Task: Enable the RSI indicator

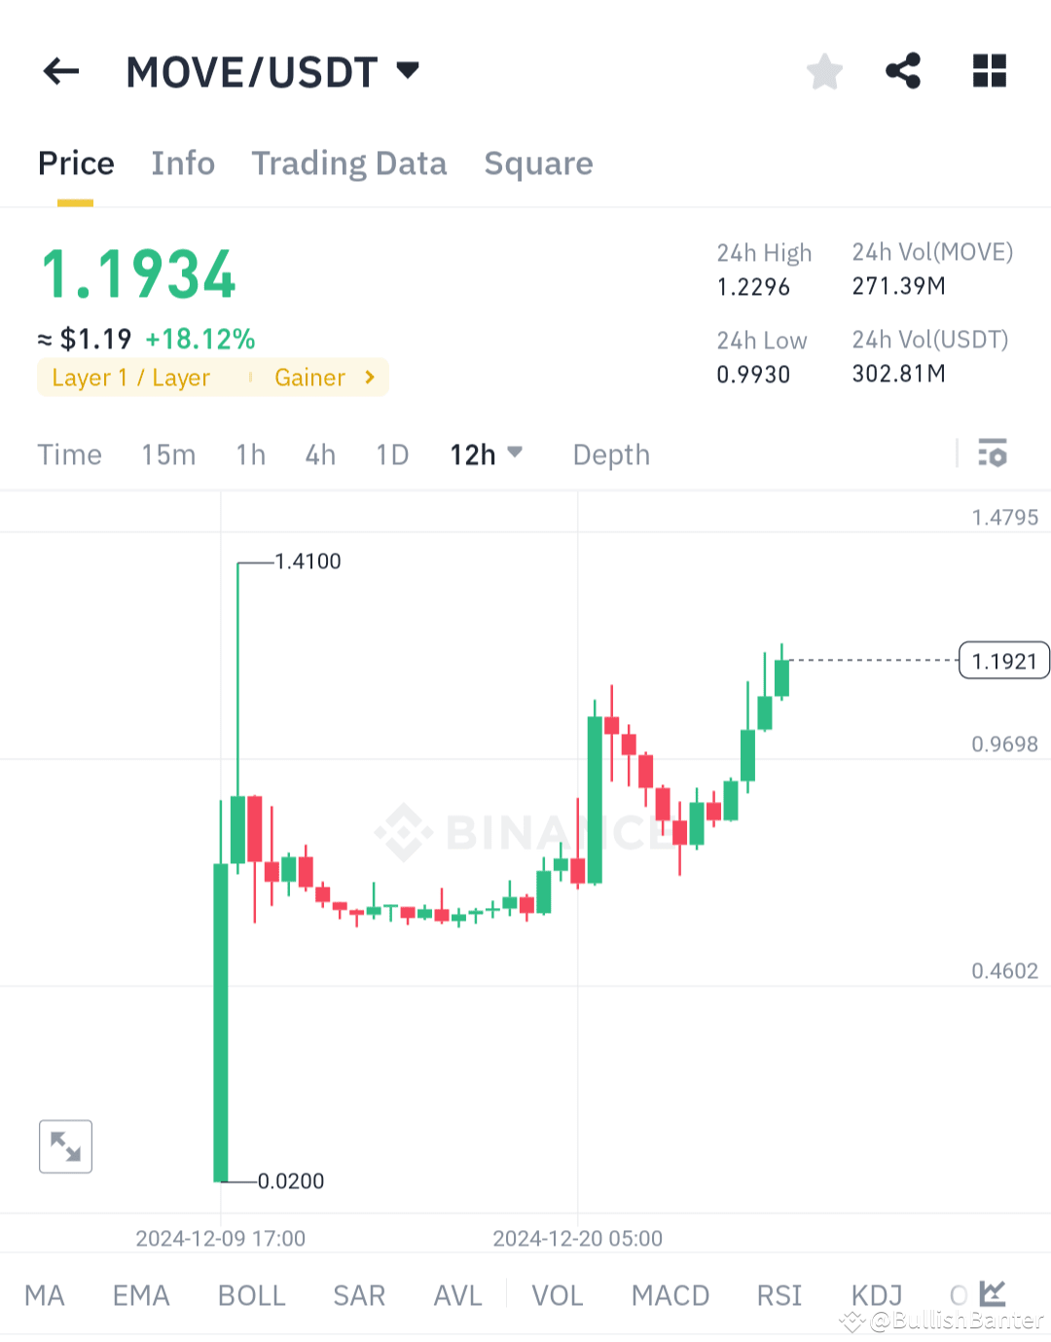Action: 779,1294
